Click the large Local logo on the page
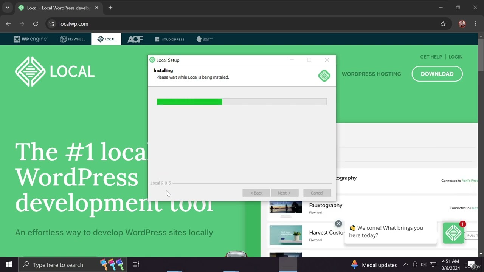 point(55,71)
